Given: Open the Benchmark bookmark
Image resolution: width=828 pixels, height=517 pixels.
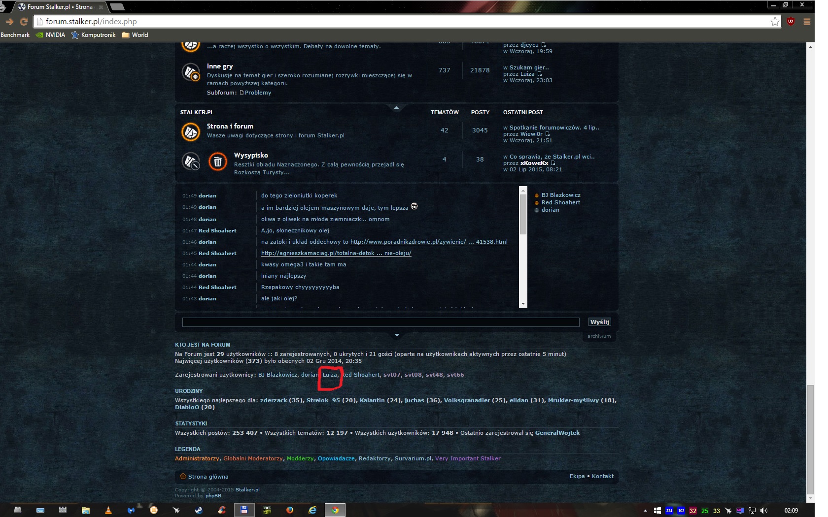Looking at the screenshot, I should click(x=15, y=35).
